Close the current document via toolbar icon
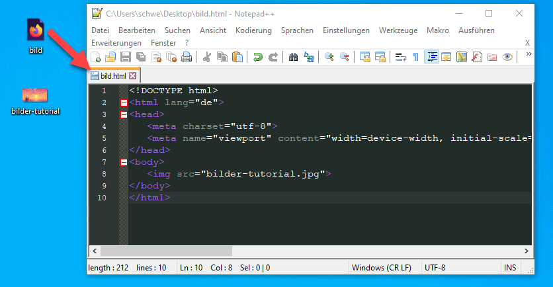 [x=156, y=57]
